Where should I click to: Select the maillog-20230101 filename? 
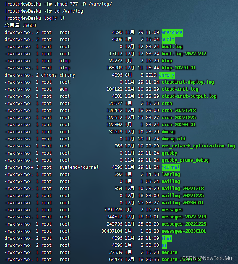182,203
